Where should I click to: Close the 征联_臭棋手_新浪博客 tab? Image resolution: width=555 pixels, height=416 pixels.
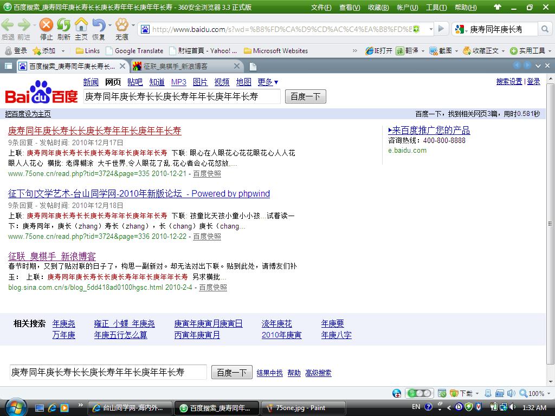[237, 66]
